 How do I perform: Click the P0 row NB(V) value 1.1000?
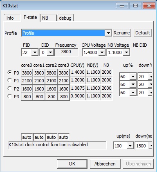click(93, 72)
